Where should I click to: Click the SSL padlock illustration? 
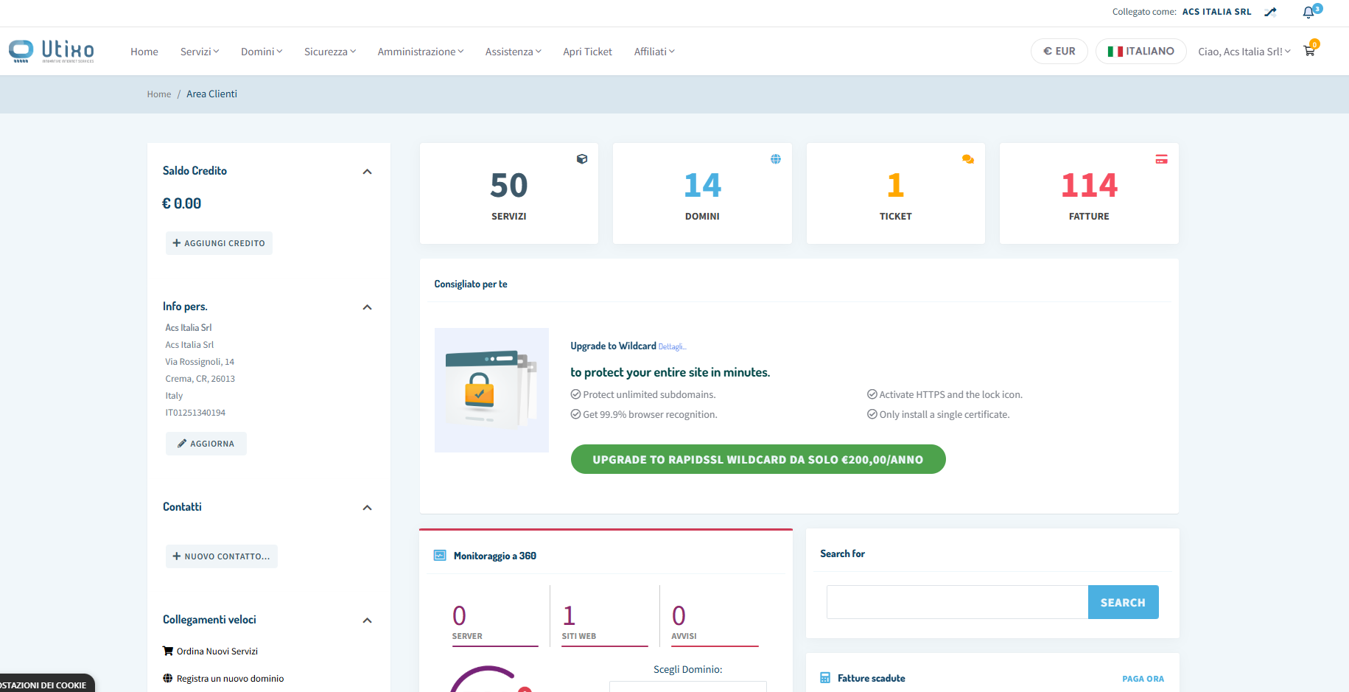tap(491, 390)
